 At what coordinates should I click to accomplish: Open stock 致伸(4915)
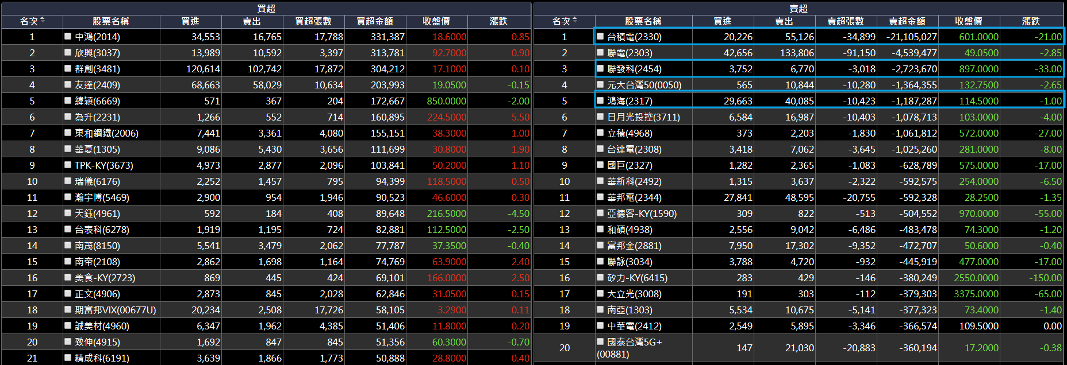click(x=97, y=342)
